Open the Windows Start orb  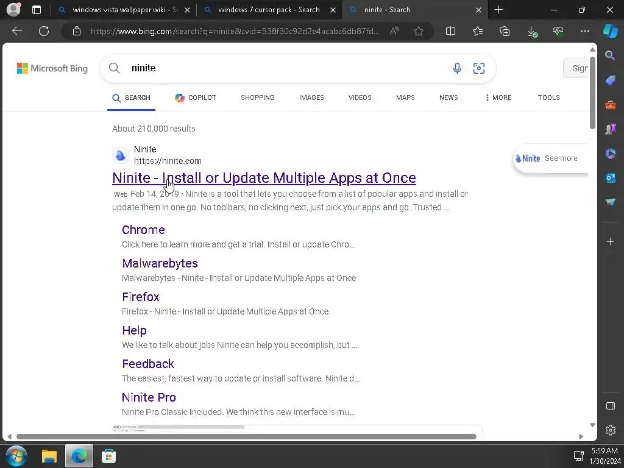[x=16, y=456]
